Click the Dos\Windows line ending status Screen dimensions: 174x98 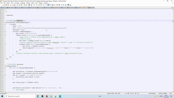pos(152,93)
